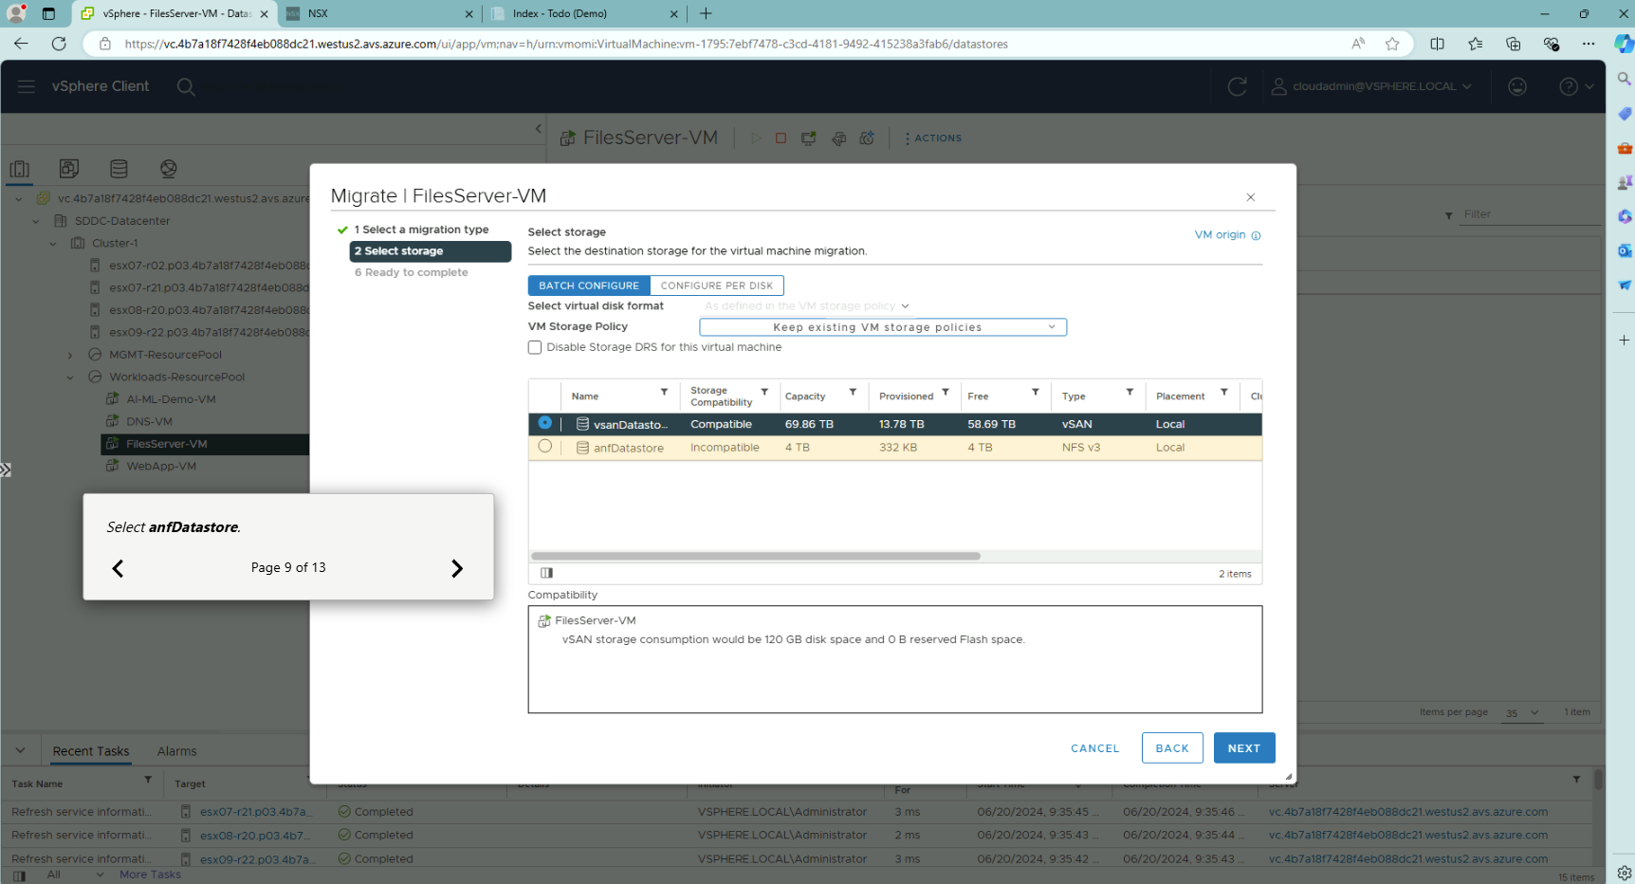The image size is (1635, 884).
Task: Switch to Storage inventory icon
Action: (119, 169)
